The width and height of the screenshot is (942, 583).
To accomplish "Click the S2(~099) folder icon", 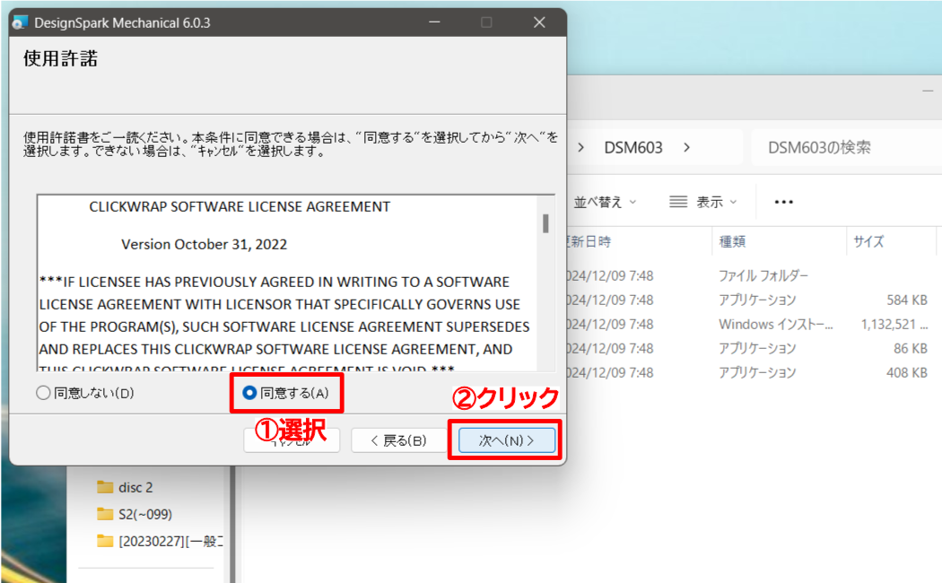I will tap(105, 514).
